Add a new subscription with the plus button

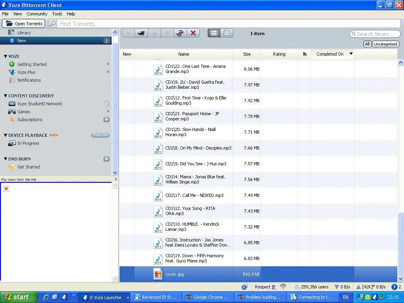click(x=107, y=120)
